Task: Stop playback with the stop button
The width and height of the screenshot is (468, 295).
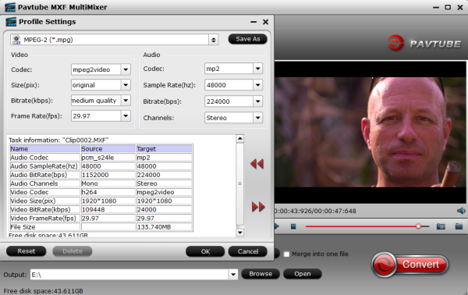Action: 293,226
